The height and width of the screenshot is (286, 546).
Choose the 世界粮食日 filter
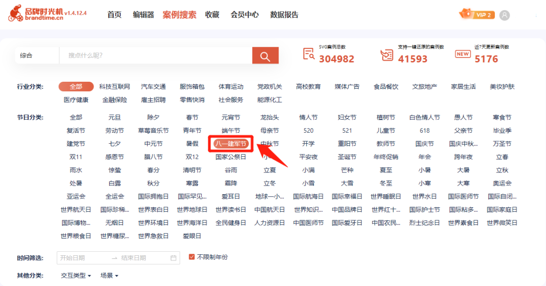[76, 236]
